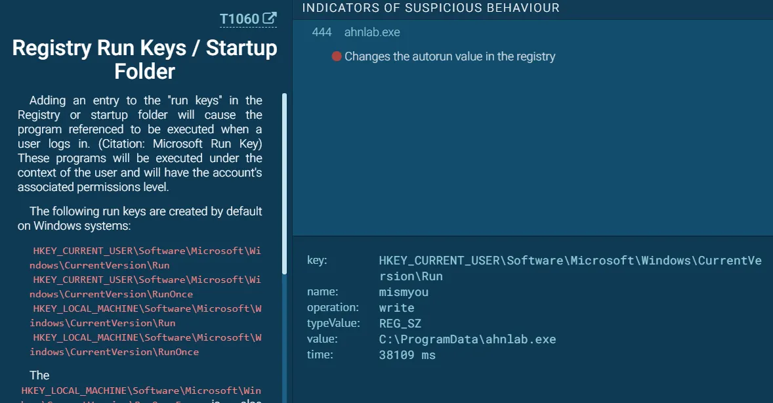Select the HKEY_CURRENT_USER RunOnce key text
The image size is (773, 403).
coord(146,287)
